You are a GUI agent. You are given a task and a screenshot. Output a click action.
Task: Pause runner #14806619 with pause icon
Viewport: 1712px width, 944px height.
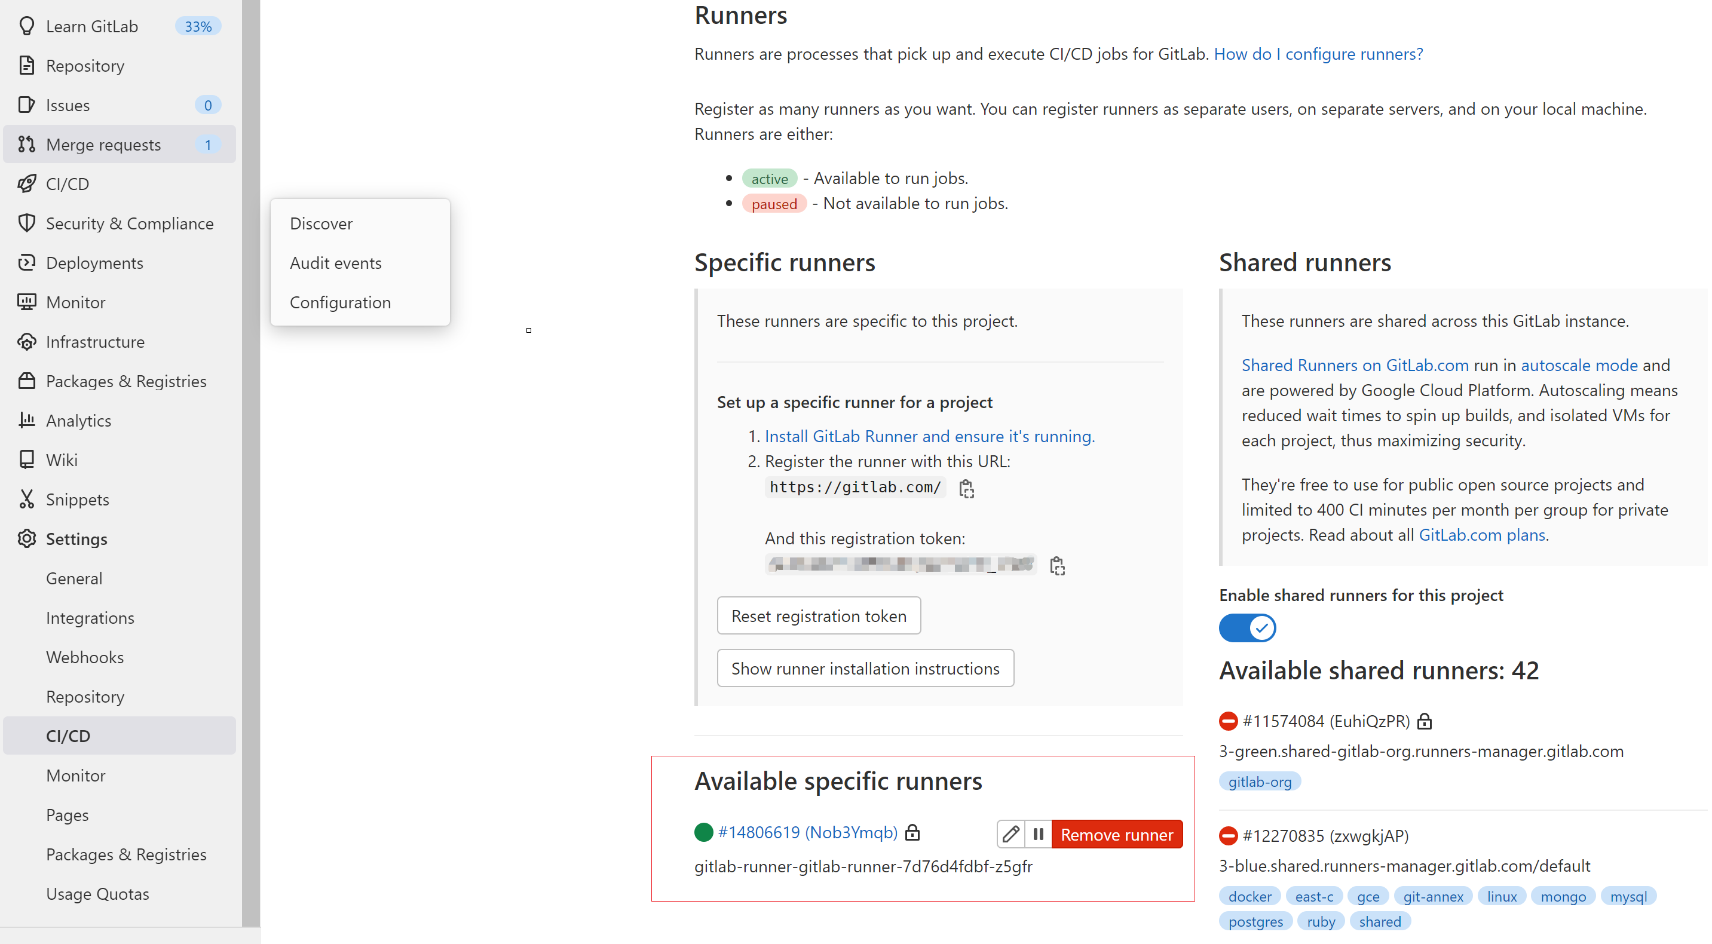tap(1038, 833)
